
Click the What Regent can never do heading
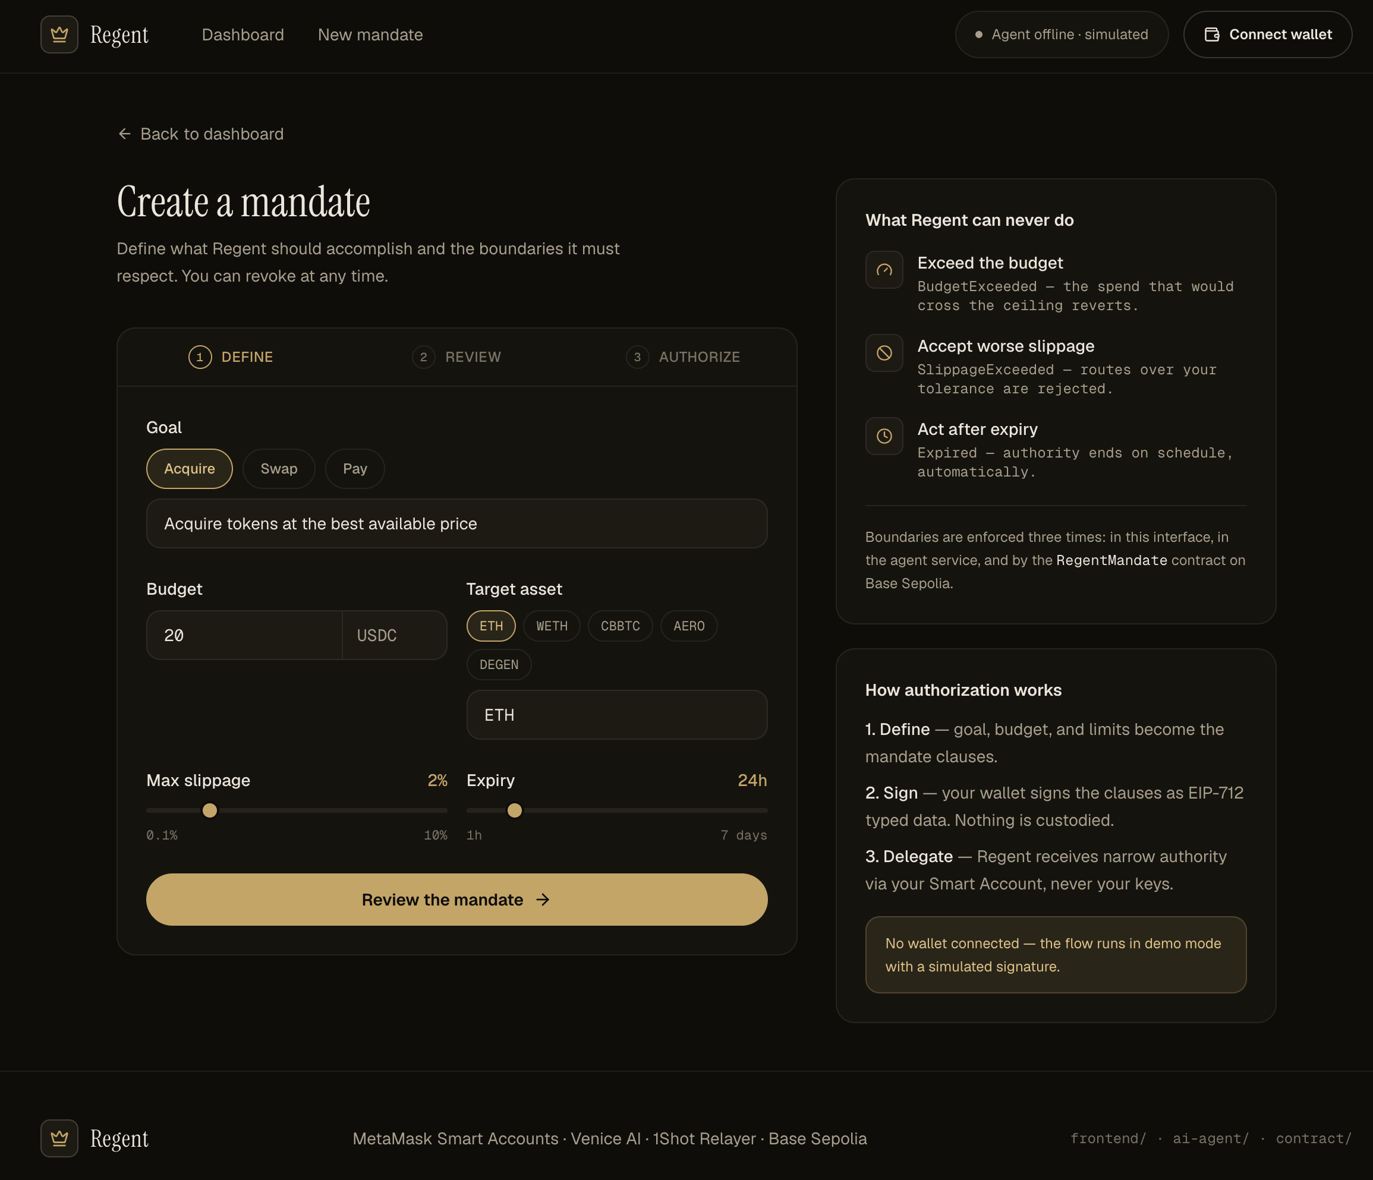[x=969, y=220]
